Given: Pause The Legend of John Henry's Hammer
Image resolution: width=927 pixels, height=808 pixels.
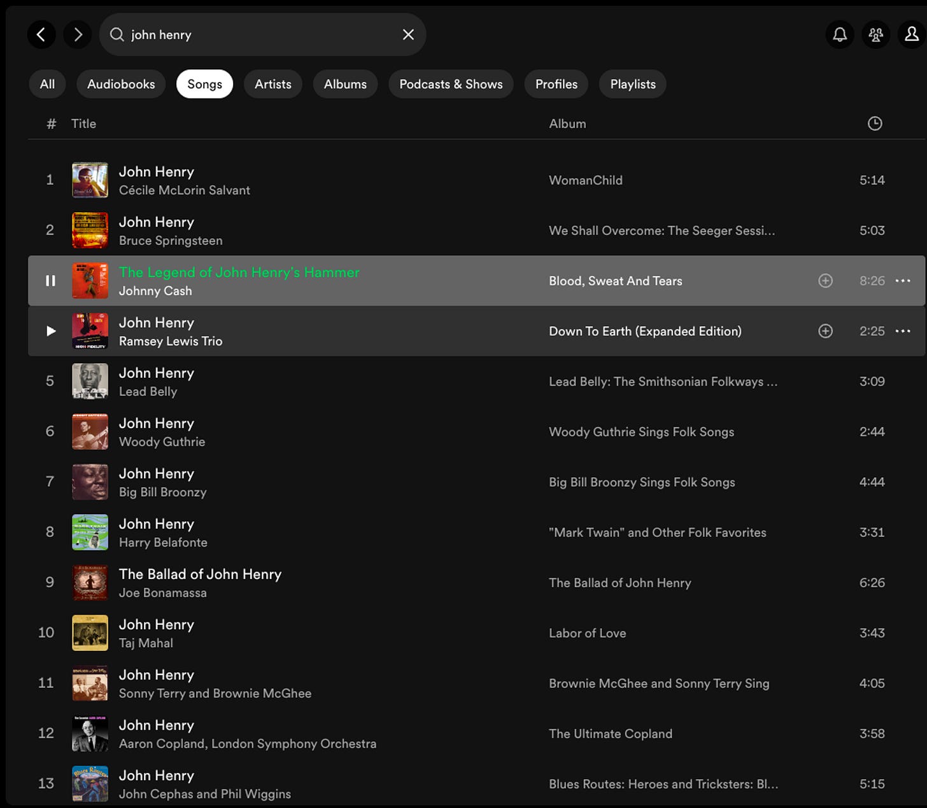Looking at the screenshot, I should [50, 281].
